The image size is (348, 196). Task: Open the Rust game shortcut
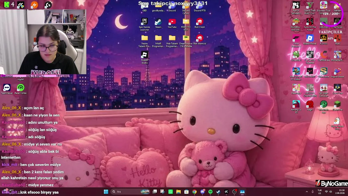pos(337,40)
